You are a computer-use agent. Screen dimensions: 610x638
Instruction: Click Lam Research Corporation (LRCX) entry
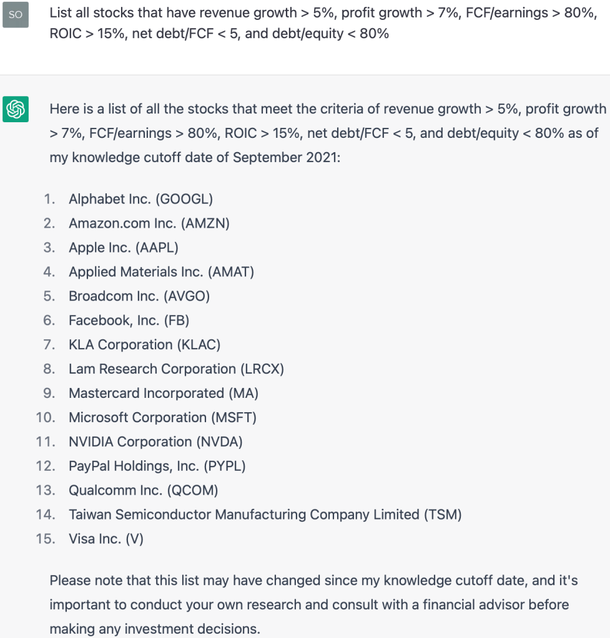tap(176, 369)
